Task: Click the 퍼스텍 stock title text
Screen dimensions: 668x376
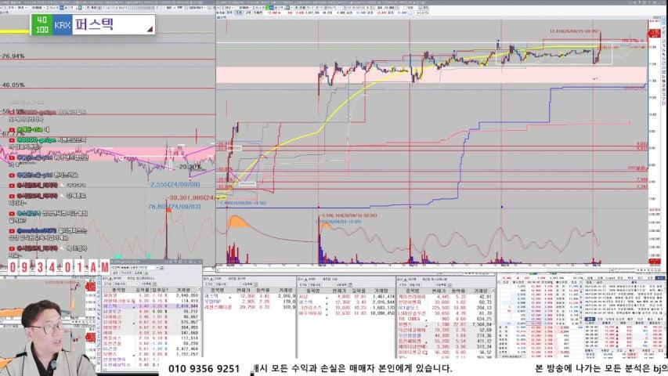Action: pyautogui.click(x=94, y=23)
